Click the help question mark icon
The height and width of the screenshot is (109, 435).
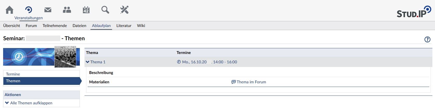427,39
